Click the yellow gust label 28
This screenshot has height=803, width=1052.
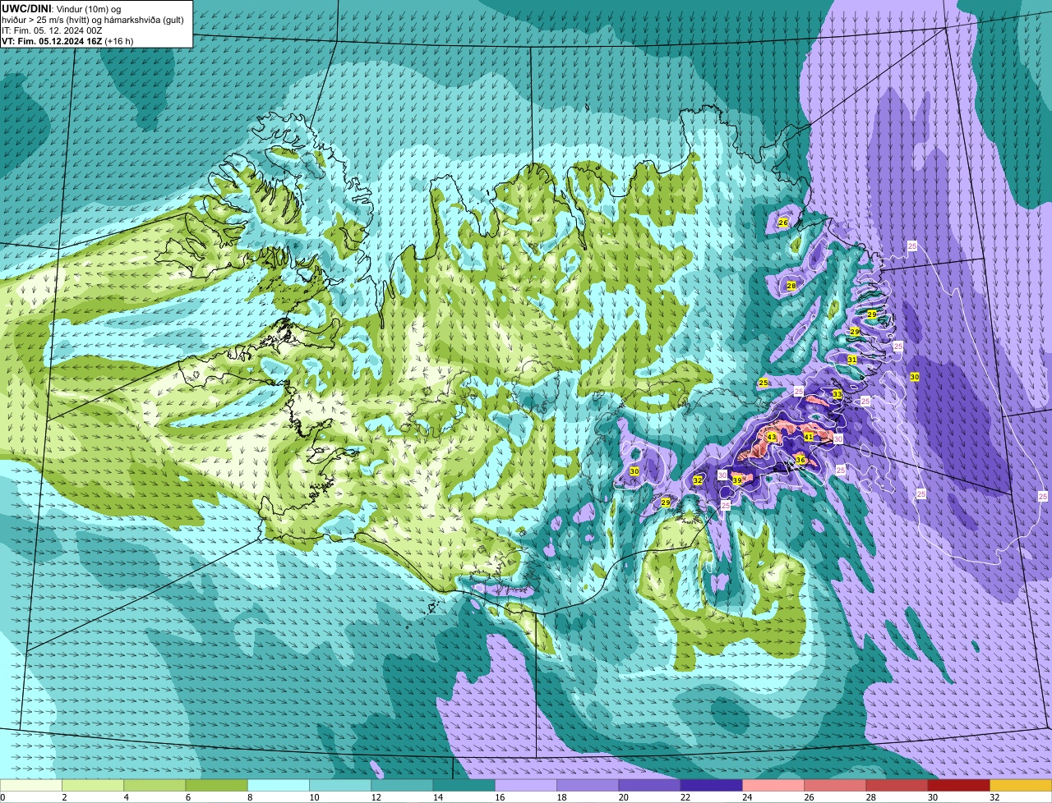pyautogui.click(x=791, y=286)
